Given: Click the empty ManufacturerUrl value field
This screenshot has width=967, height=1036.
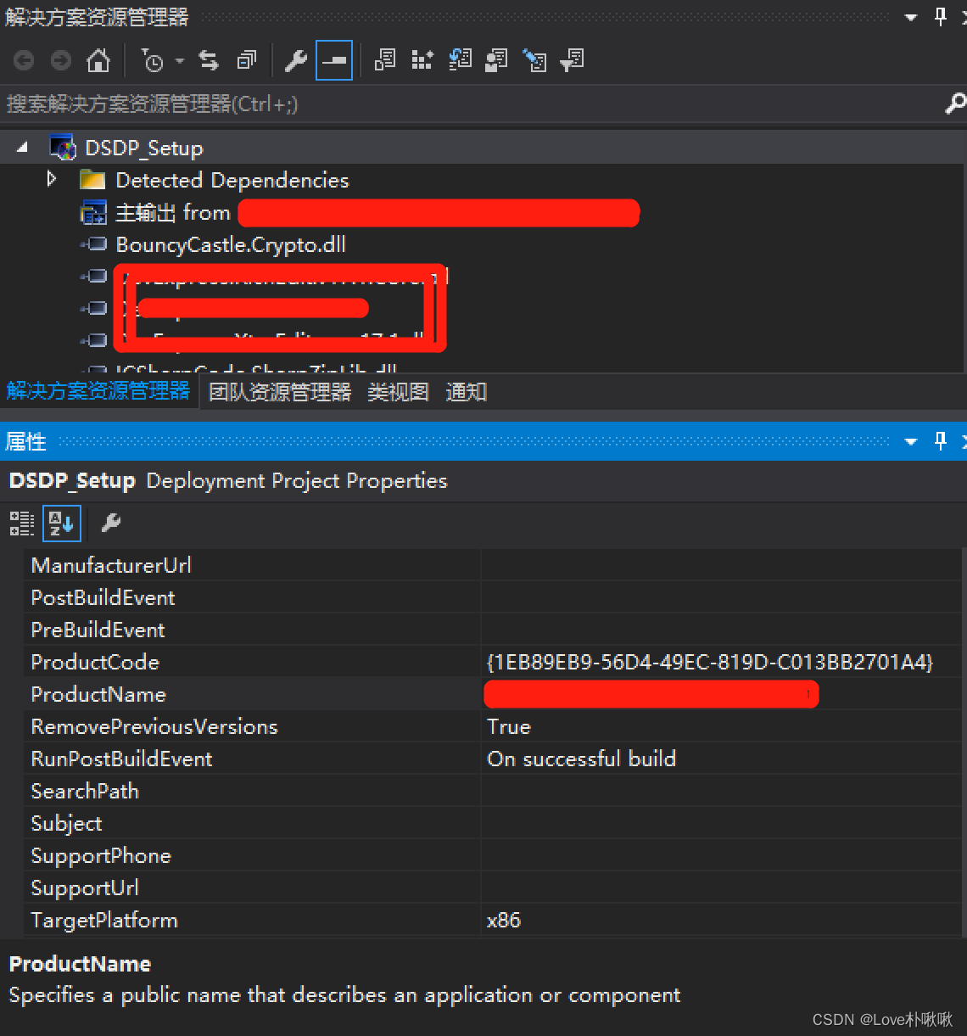Looking at the screenshot, I should point(722,565).
